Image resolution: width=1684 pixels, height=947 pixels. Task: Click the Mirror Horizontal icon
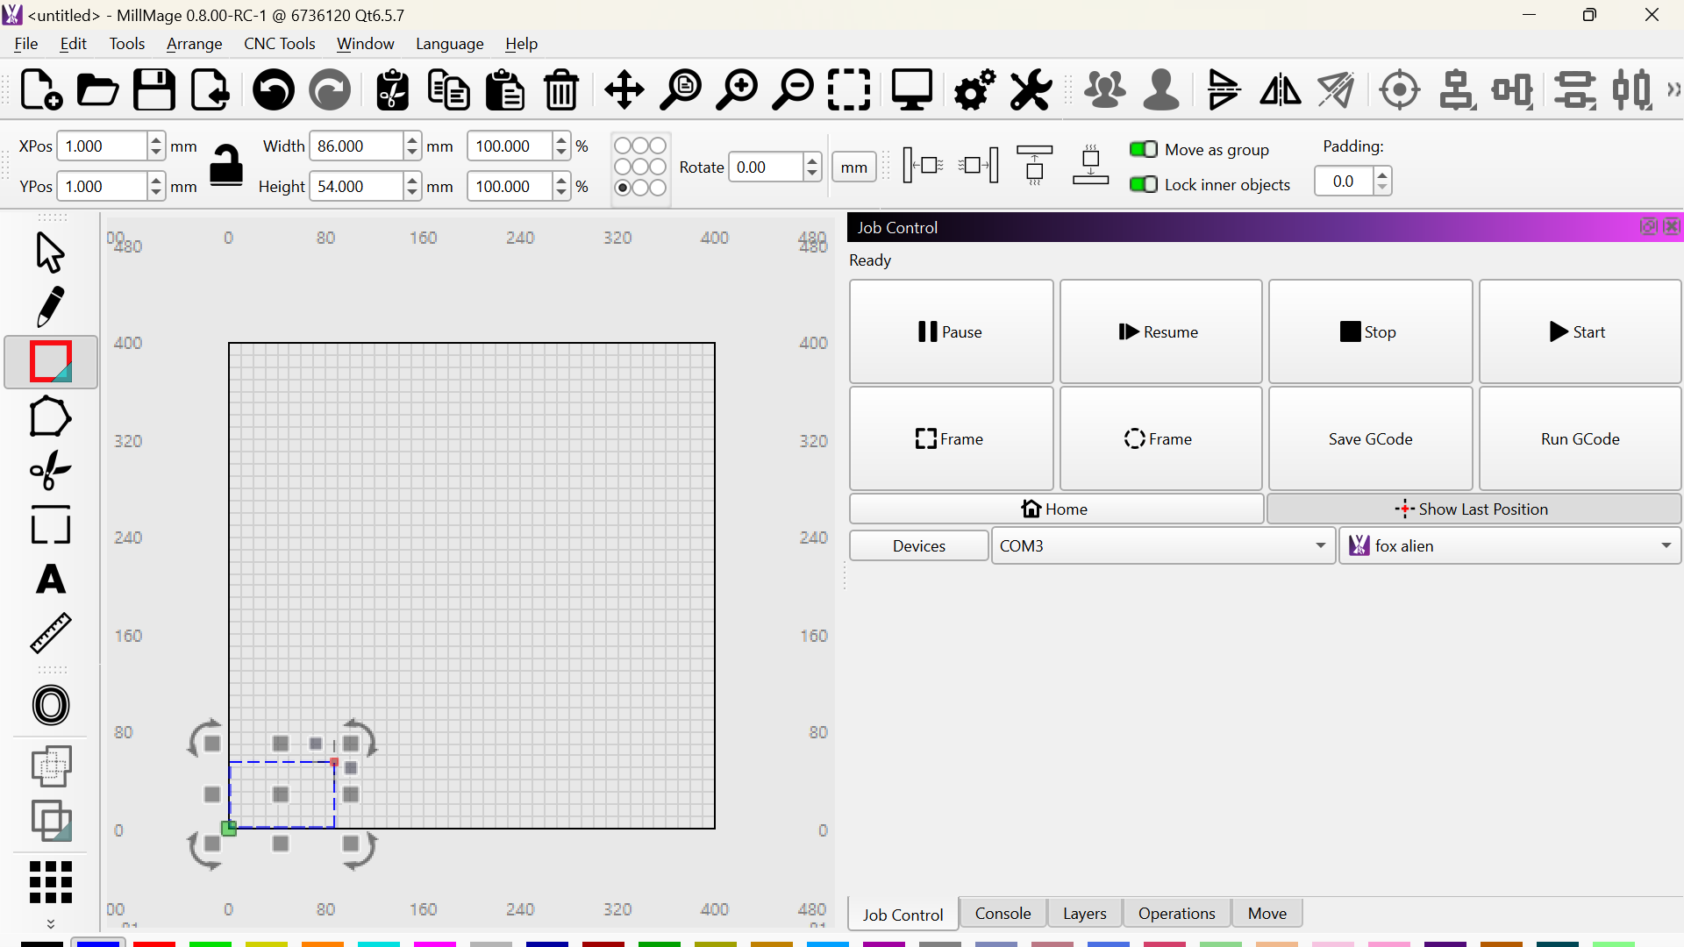tap(1281, 90)
